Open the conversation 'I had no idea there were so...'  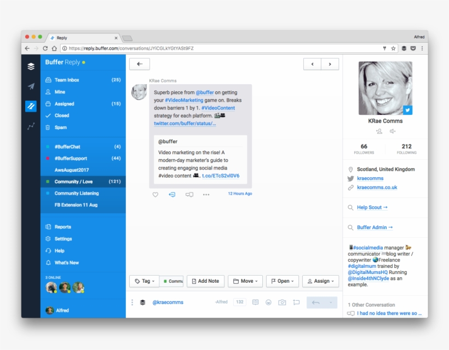pyautogui.click(x=389, y=313)
